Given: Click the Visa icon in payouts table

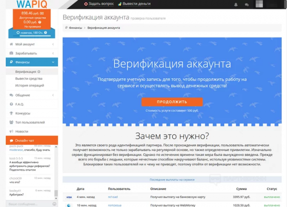Looking at the screenshot, I should click(69, 197).
